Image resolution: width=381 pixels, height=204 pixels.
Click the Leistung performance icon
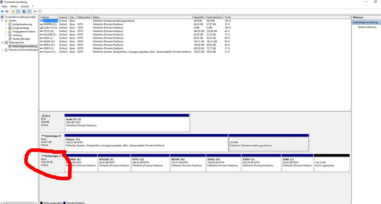(10, 35)
